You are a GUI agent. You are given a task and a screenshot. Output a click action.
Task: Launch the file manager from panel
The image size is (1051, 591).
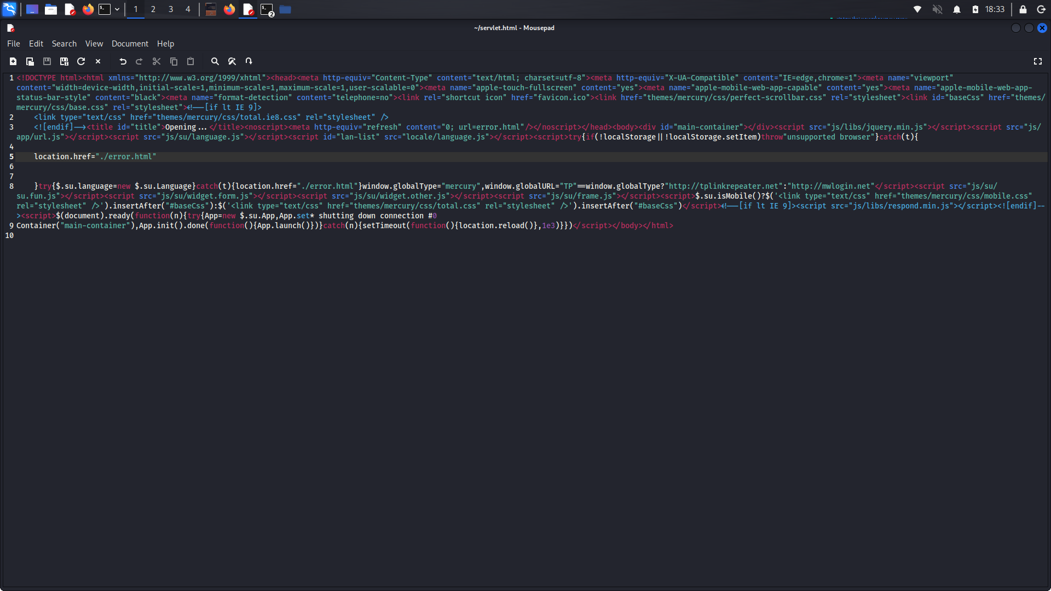(x=51, y=9)
